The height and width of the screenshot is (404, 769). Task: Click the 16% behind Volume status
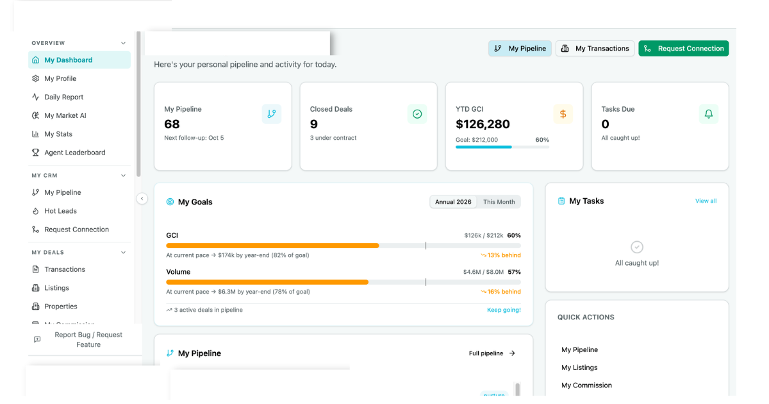click(501, 292)
